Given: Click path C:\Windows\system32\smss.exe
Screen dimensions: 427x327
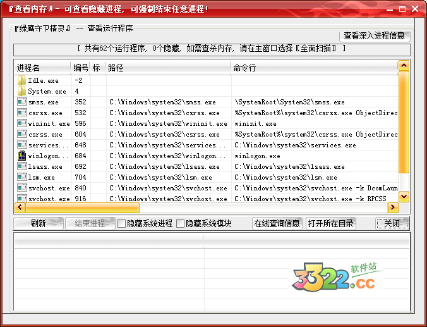Looking at the screenshot, I should coord(162,102).
